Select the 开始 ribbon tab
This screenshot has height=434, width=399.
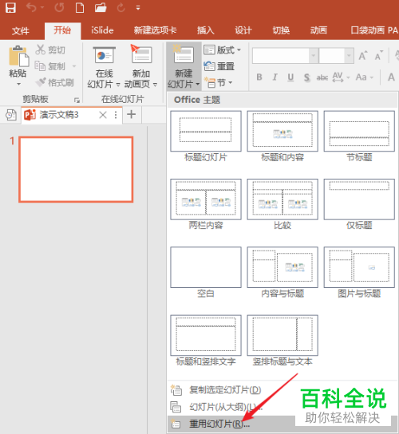(62, 30)
